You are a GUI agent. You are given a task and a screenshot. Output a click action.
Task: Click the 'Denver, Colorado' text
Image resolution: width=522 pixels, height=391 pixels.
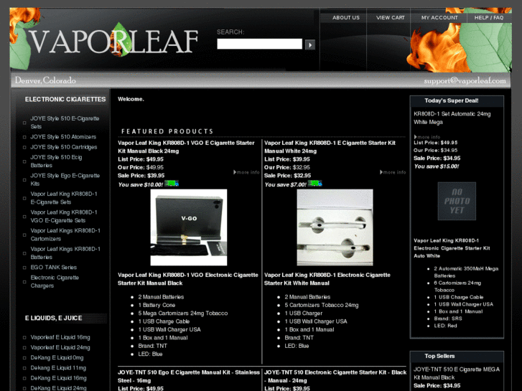[45, 80]
